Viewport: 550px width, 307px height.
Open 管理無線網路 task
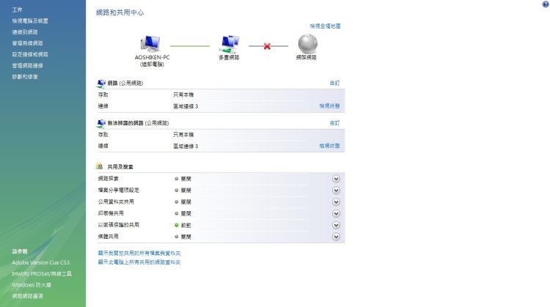27,43
